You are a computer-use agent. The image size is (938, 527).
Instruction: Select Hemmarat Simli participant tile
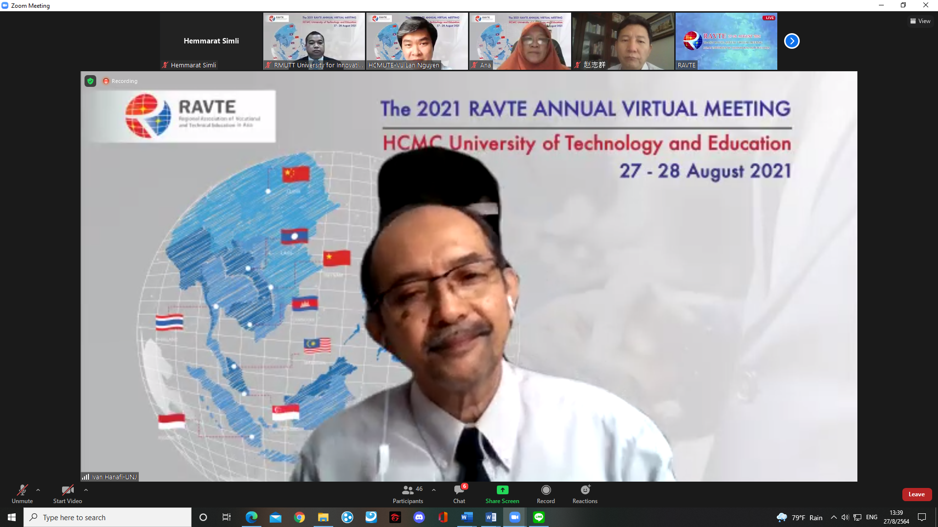(x=211, y=41)
